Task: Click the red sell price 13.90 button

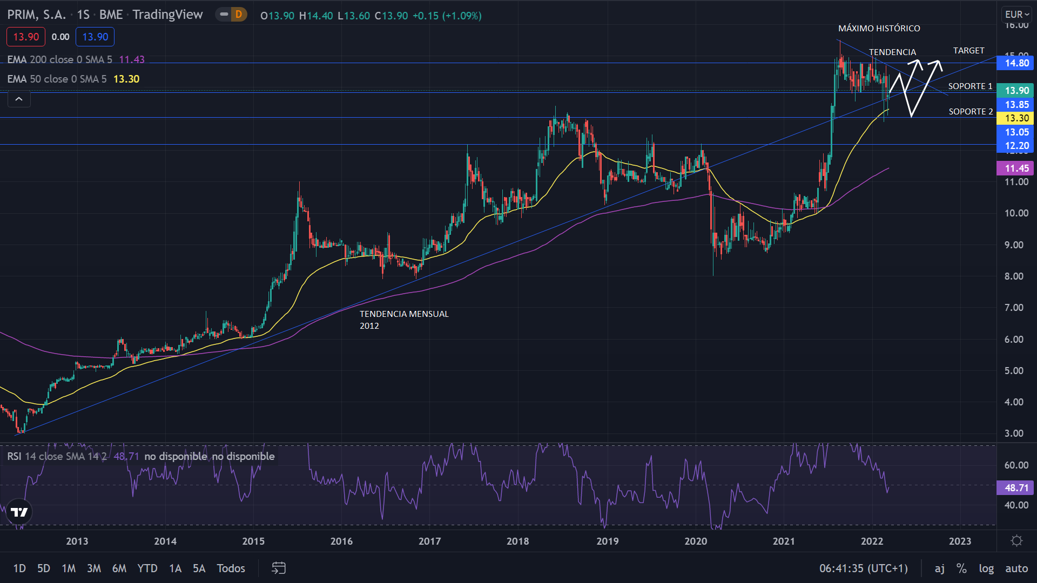Action: tap(26, 37)
